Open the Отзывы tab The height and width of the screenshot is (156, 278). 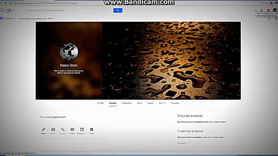coord(175,103)
